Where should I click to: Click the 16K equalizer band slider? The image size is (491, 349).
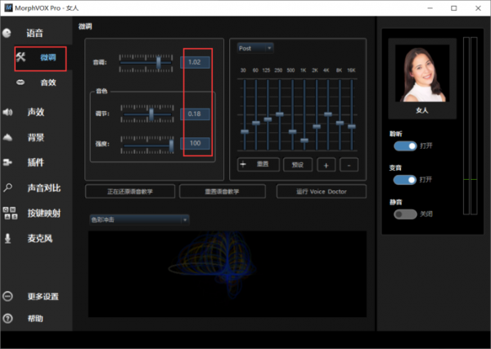352,127
